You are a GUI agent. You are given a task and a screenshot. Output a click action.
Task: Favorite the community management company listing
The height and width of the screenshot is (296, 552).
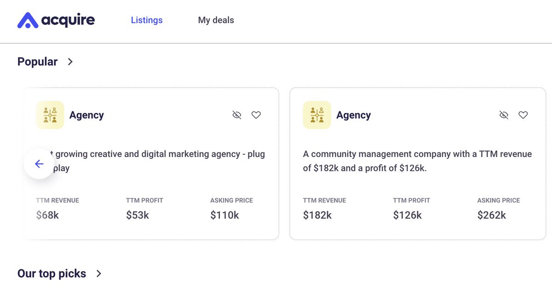(x=523, y=115)
